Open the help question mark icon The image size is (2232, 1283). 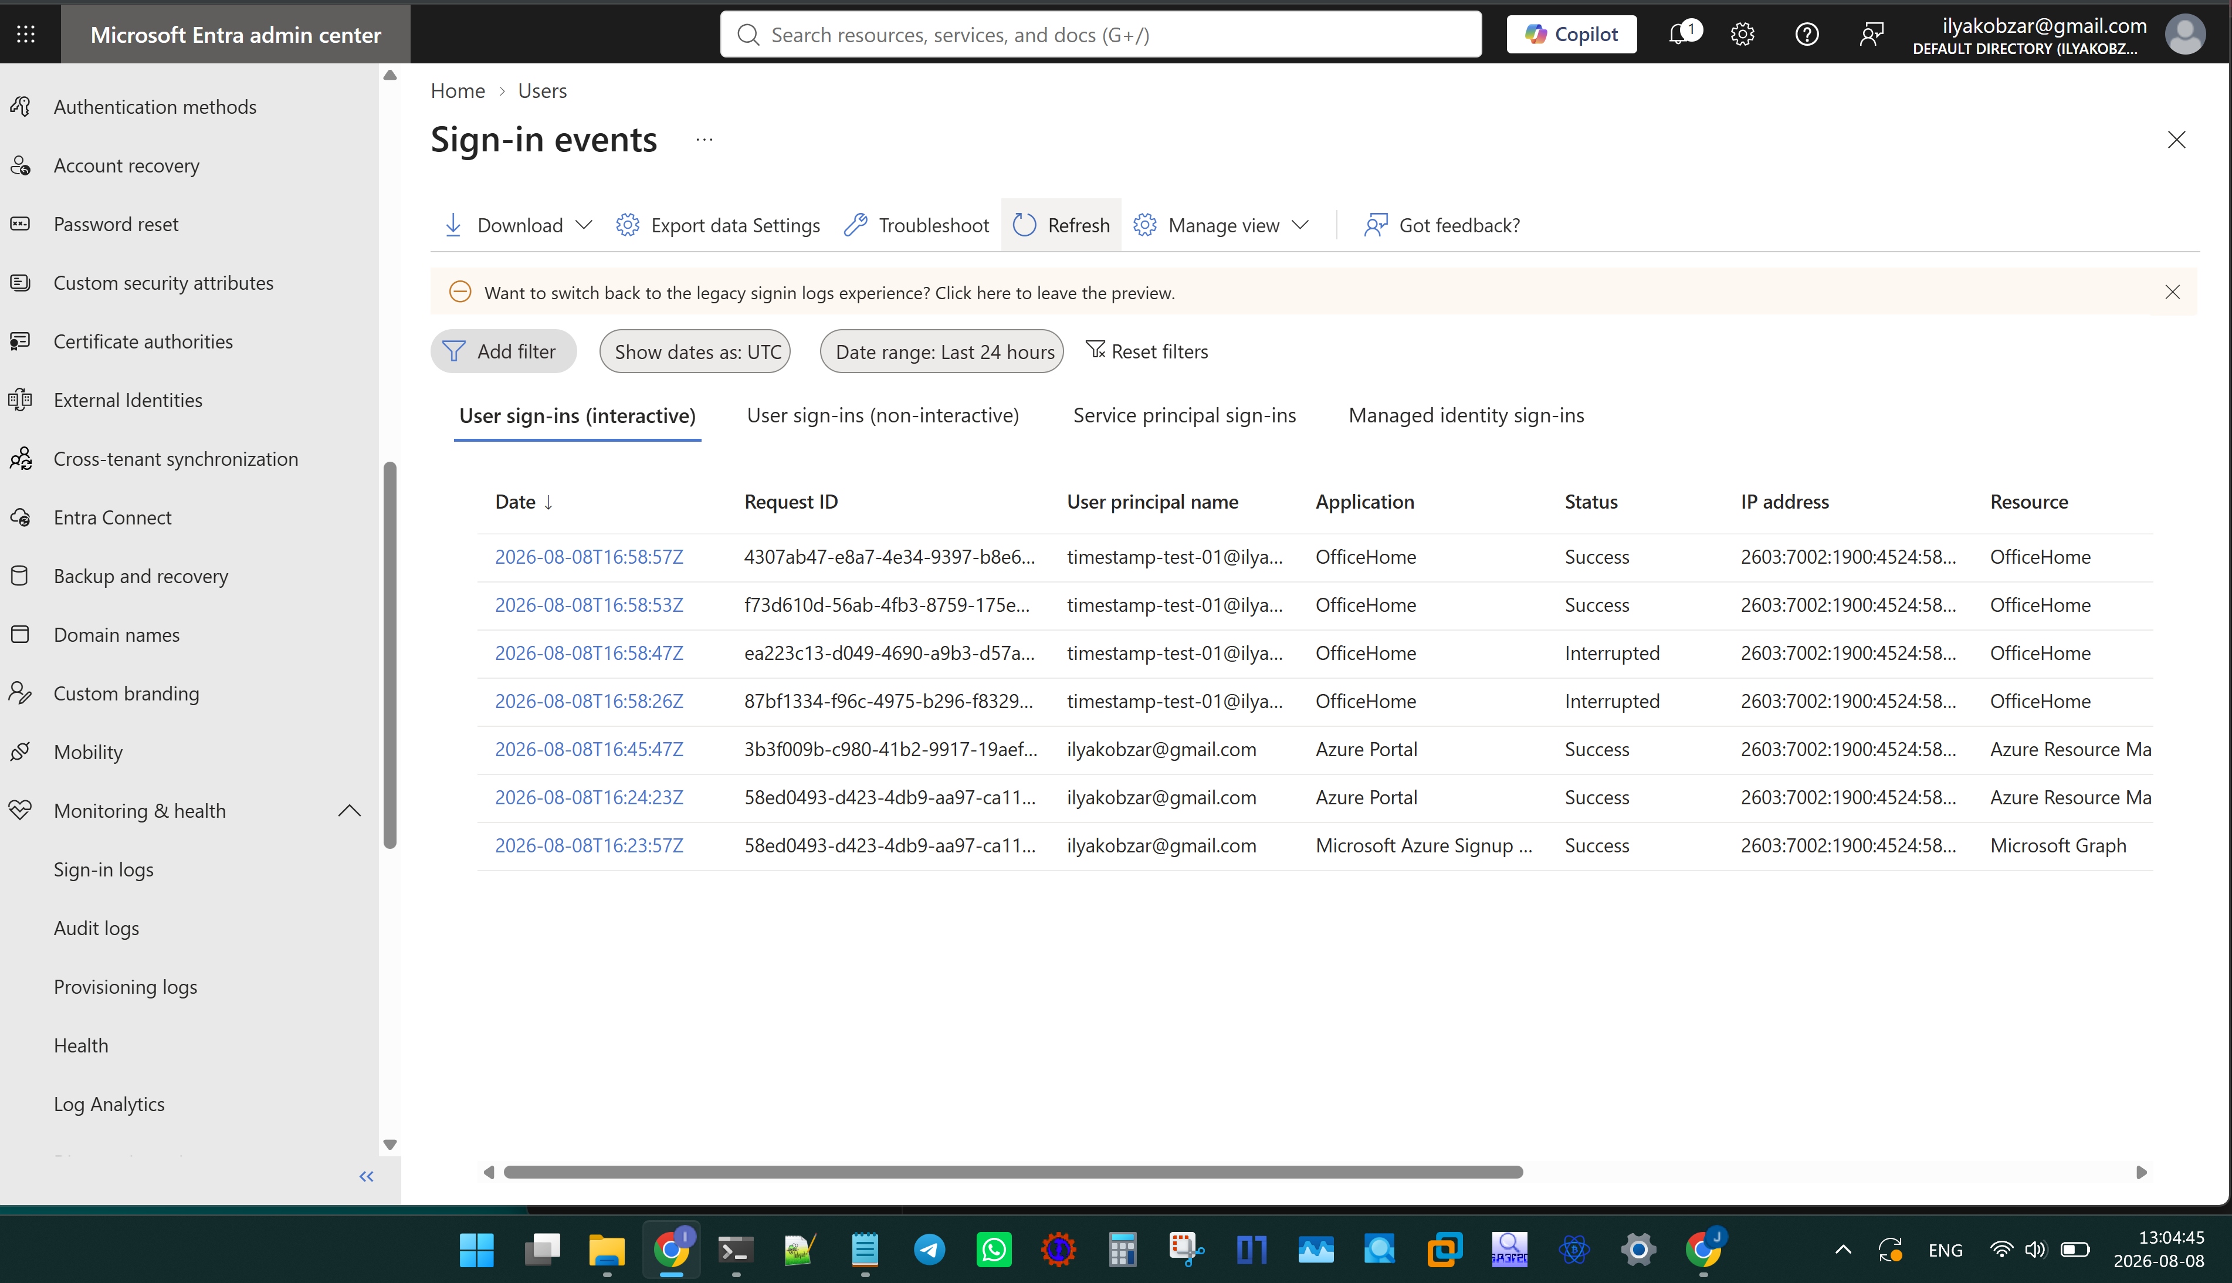pos(1807,35)
